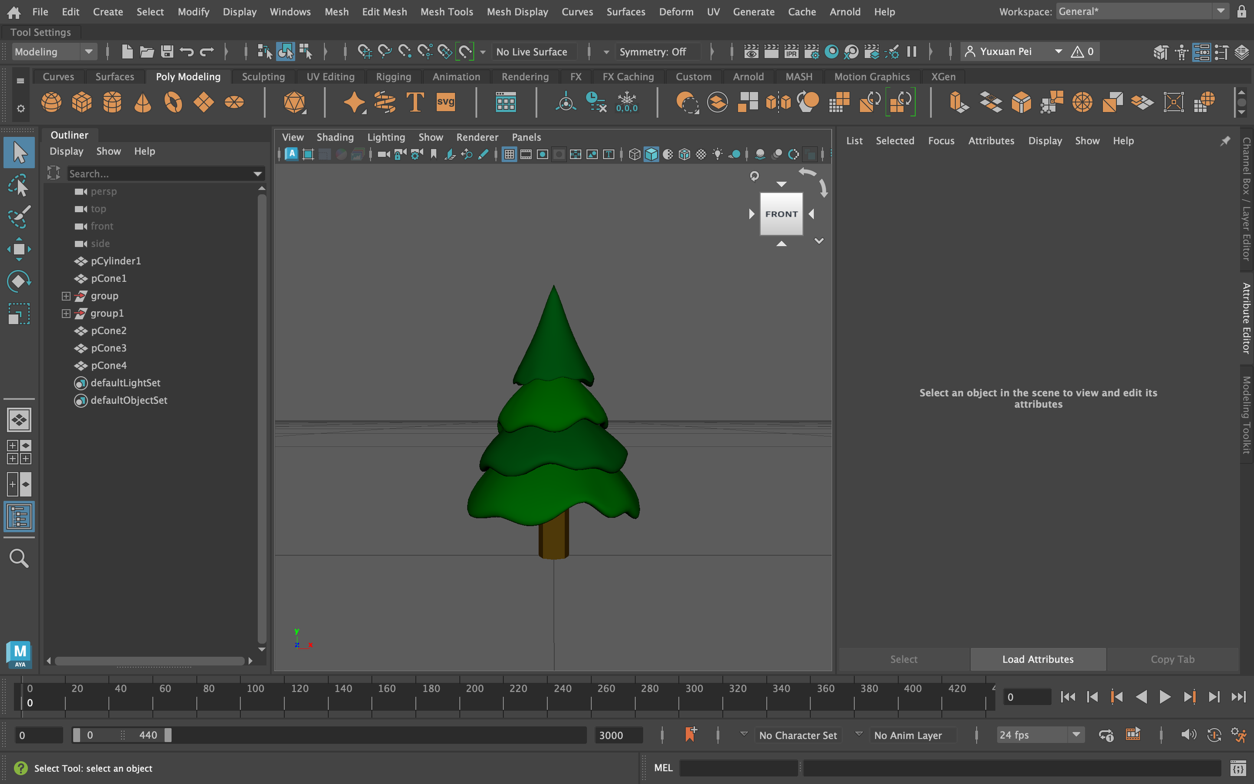The width and height of the screenshot is (1254, 784).
Task: Click the Polygon Sphere shelf icon
Action: pos(51,102)
